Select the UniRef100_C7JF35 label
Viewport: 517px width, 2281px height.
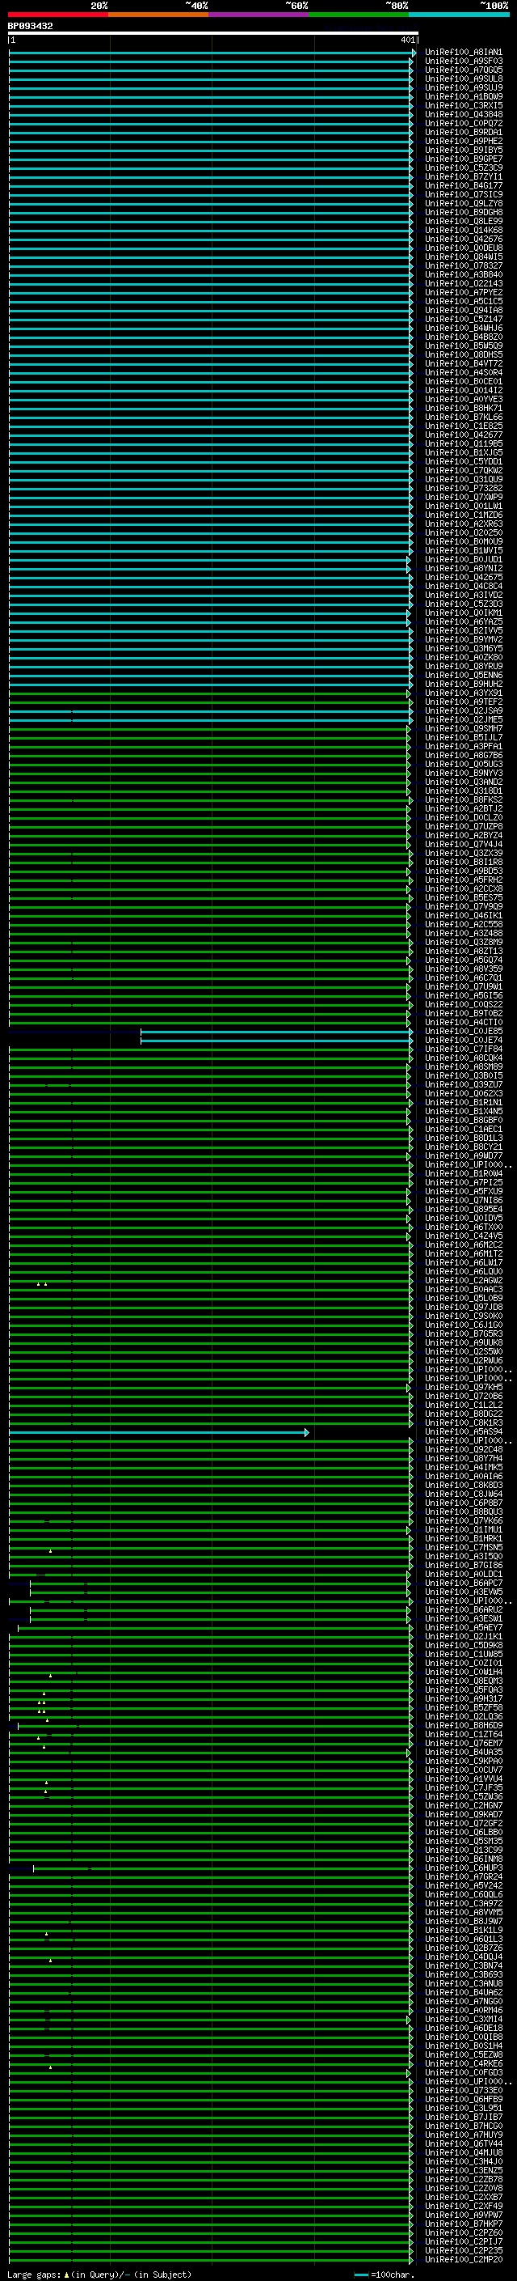(x=463, y=1789)
